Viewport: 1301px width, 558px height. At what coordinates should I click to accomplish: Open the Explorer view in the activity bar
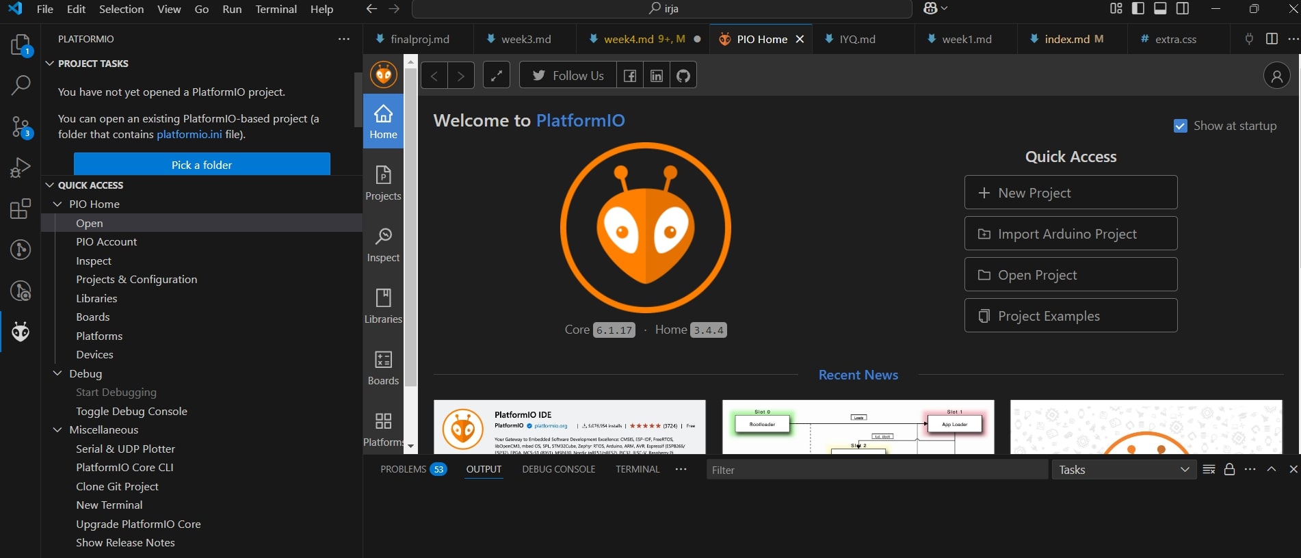pos(21,45)
